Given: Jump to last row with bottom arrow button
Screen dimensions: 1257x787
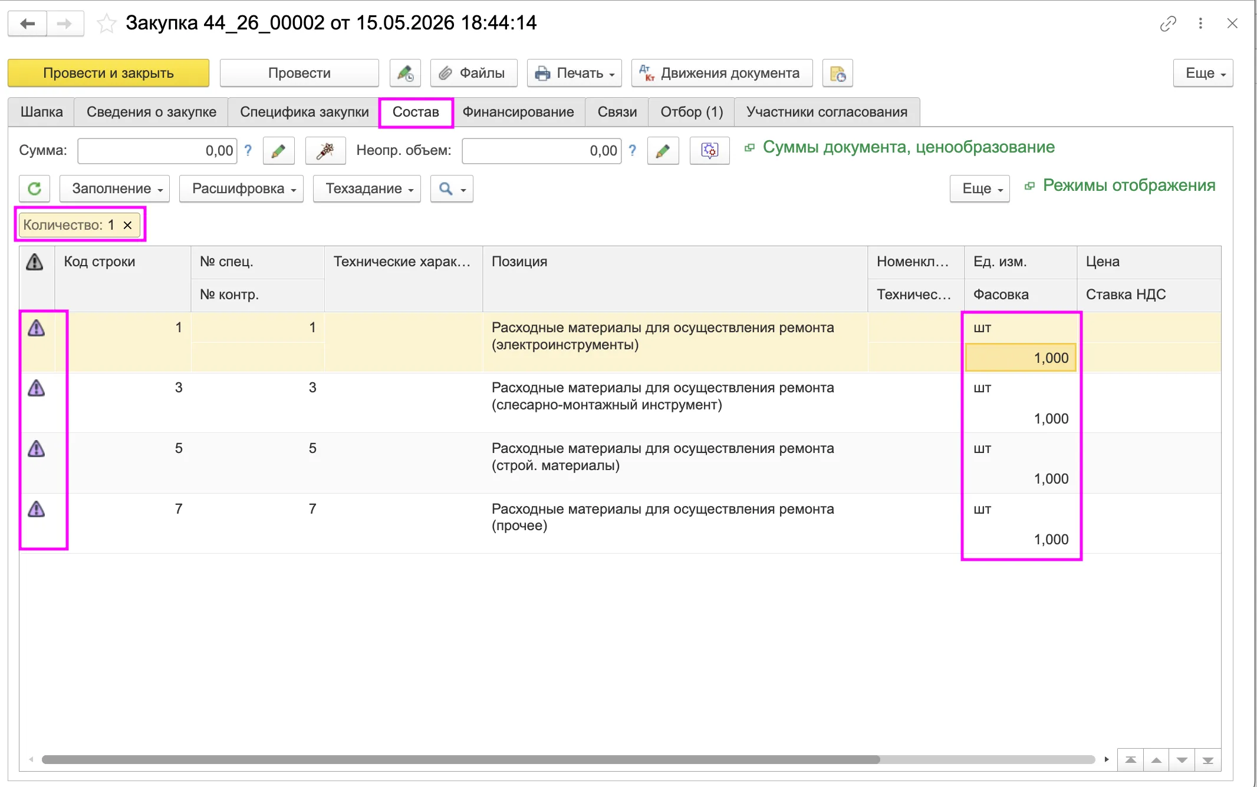Looking at the screenshot, I should (x=1207, y=760).
